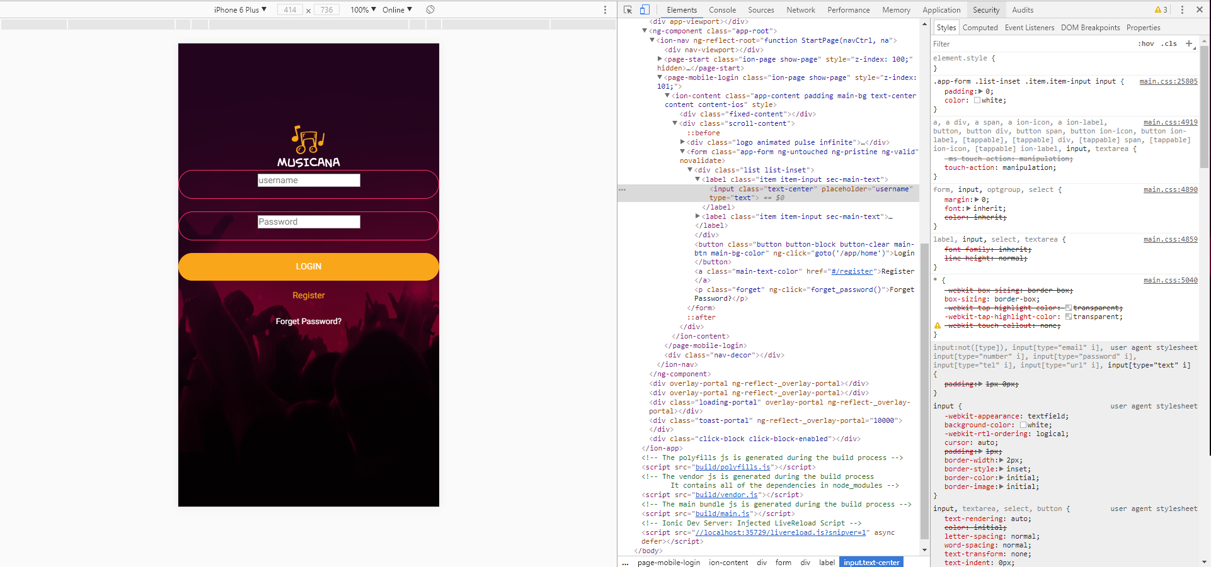The height and width of the screenshot is (567, 1211).
Task: Open the main.css:5040 source link
Action: coord(1170,280)
